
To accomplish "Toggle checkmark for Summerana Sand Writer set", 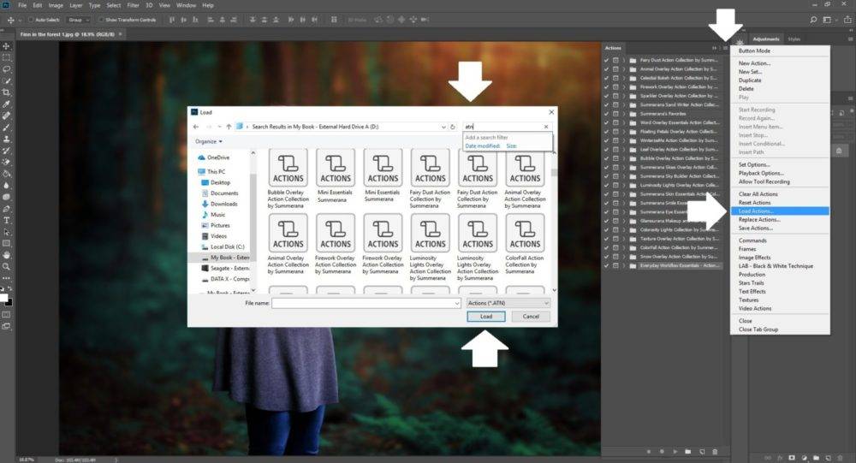I will coord(607,104).
